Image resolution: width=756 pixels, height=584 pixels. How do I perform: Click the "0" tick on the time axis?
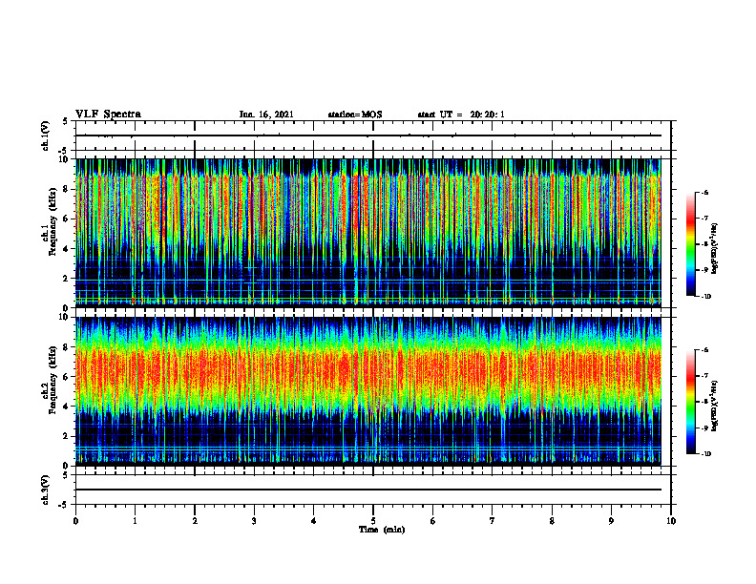point(75,521)
